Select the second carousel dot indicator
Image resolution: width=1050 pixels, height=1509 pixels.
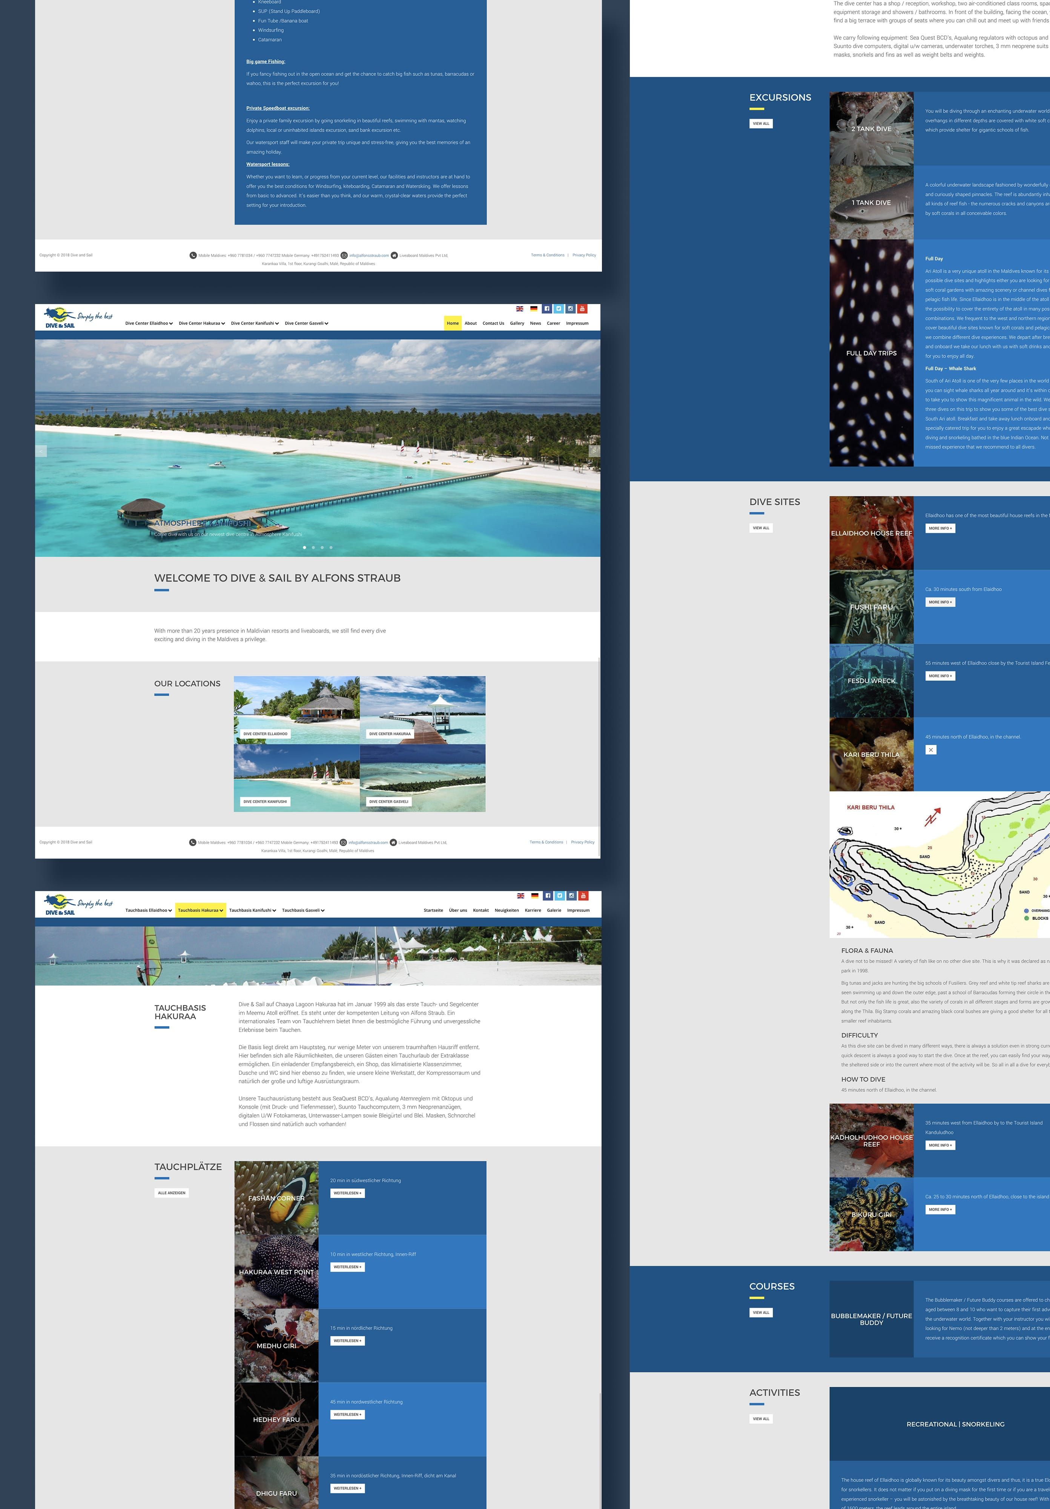point(313,547)
